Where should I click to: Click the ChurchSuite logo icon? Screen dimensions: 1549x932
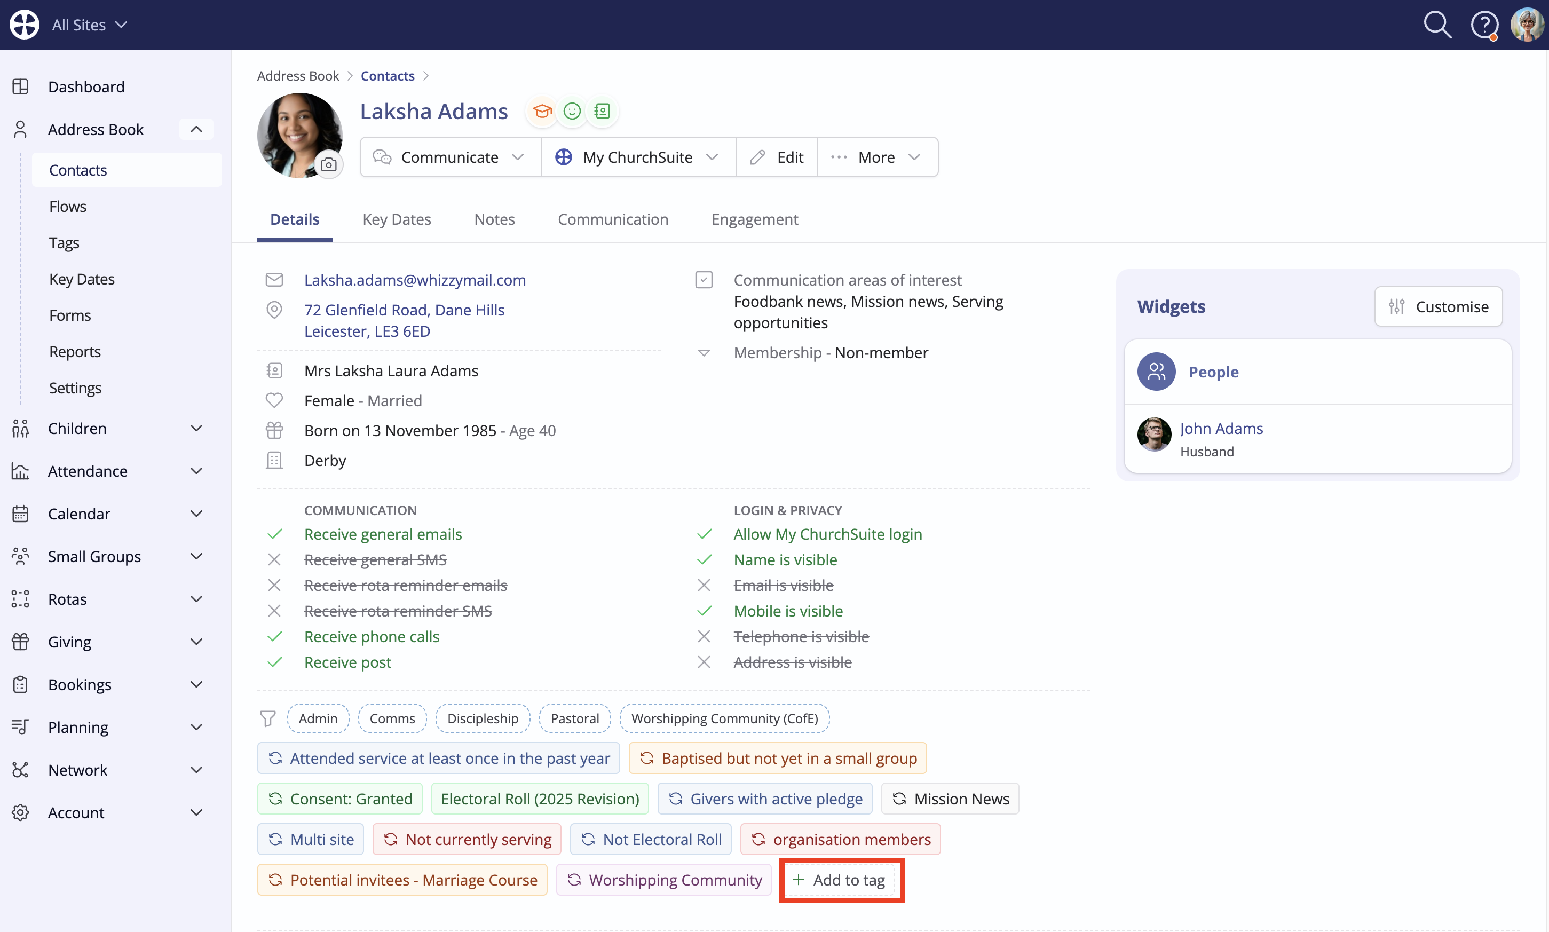[x=25, y=25]
